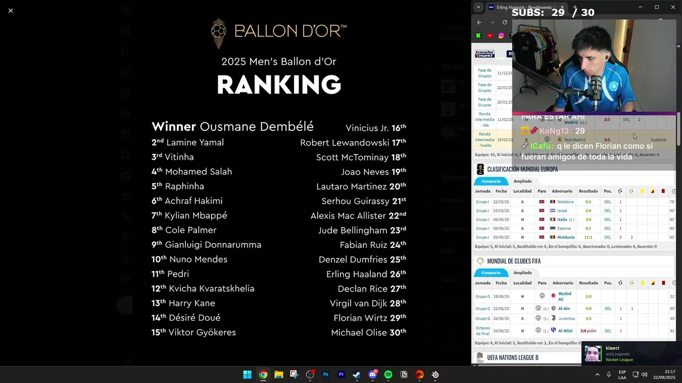The width and height of the screenshot is (682, 383).
Task: Click the Chrome taskbar icon
Action: [263, 374]
